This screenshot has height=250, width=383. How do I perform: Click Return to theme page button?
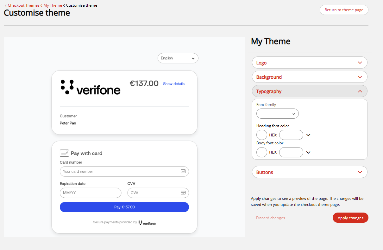click(344, 10)
